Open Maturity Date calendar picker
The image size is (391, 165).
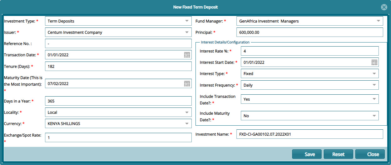tap(187, 83)
